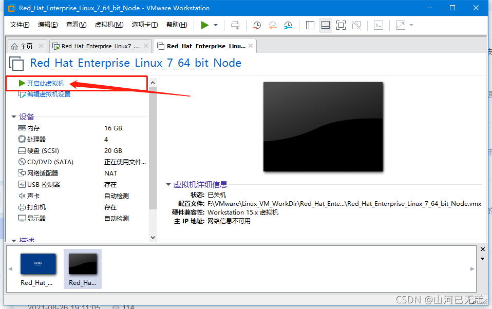Close the 主页 tab

pos(41,46)
